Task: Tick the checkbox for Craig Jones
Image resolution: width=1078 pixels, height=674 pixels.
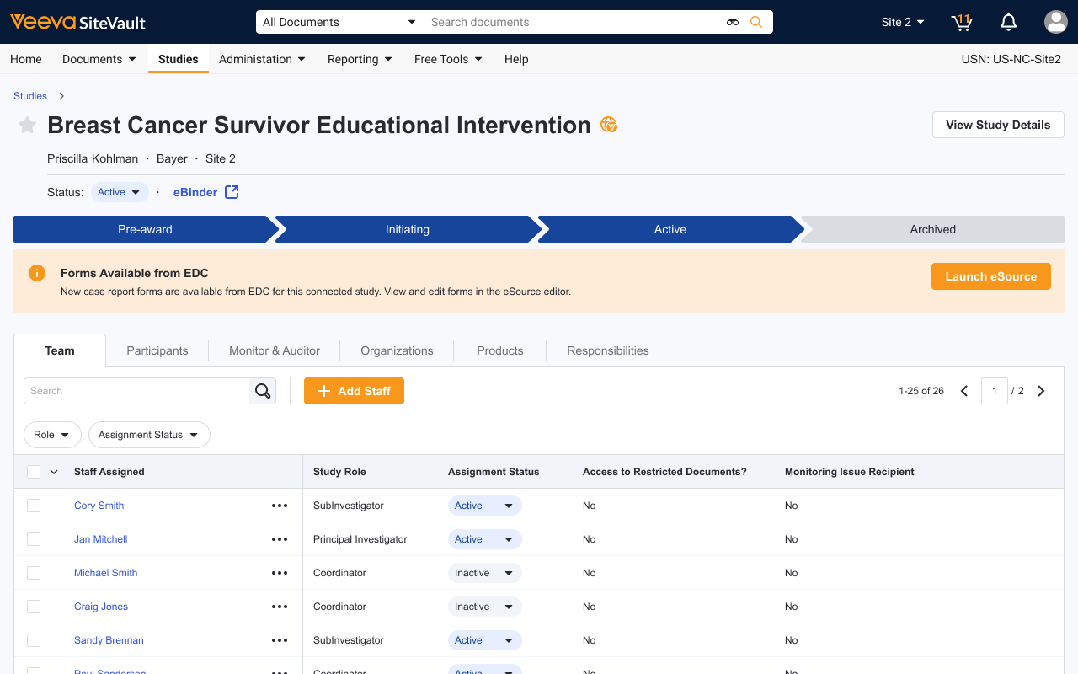Action: coord(34,607)
